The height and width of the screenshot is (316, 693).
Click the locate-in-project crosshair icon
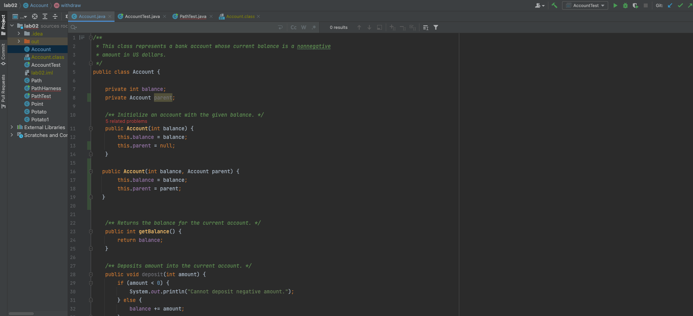pos(35,16)
